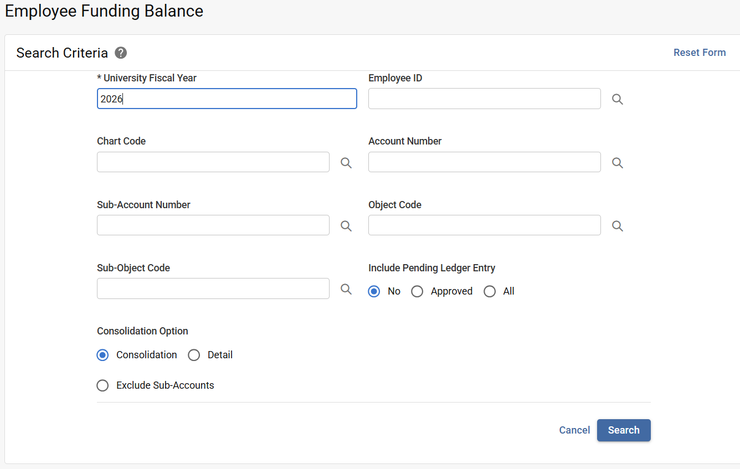Screen dimensions: 740x469
Task: Select Approved pending ledger entries
Action: click(x=417, y=291)
